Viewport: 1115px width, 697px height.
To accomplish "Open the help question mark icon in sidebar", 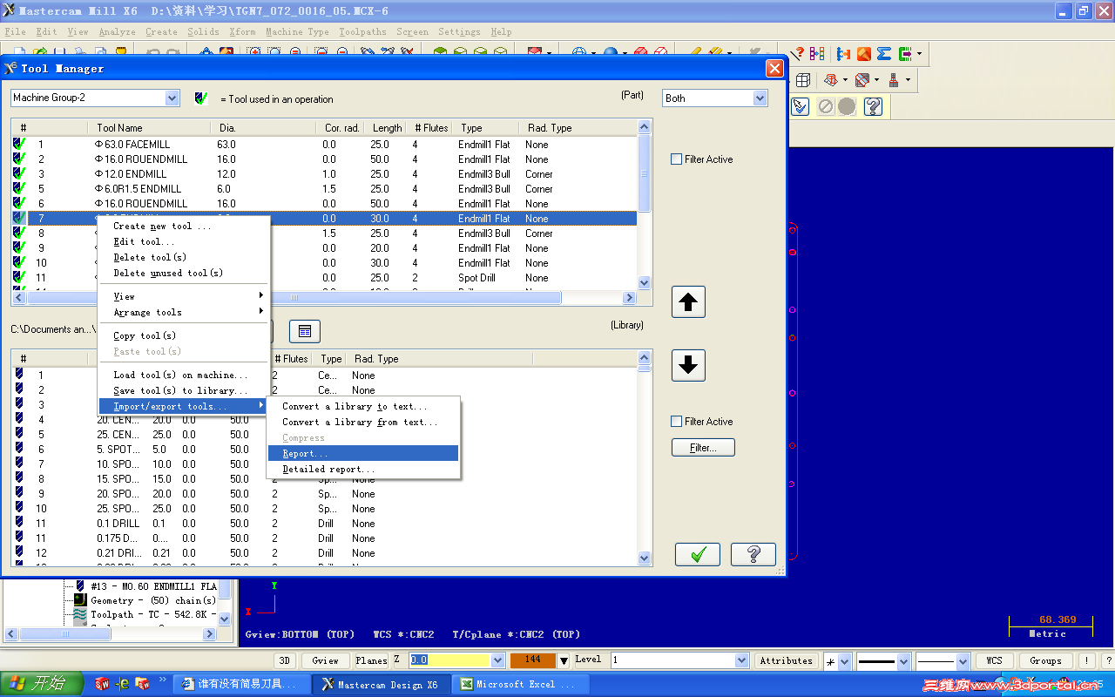I will click(874, 106).
